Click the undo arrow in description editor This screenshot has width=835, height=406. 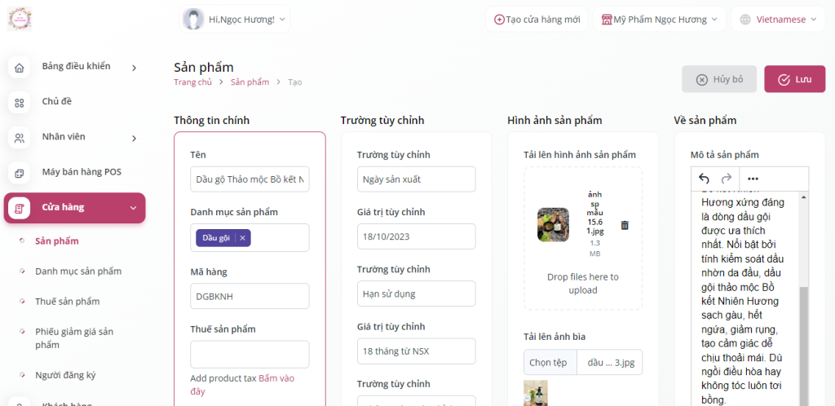point(704,179)
